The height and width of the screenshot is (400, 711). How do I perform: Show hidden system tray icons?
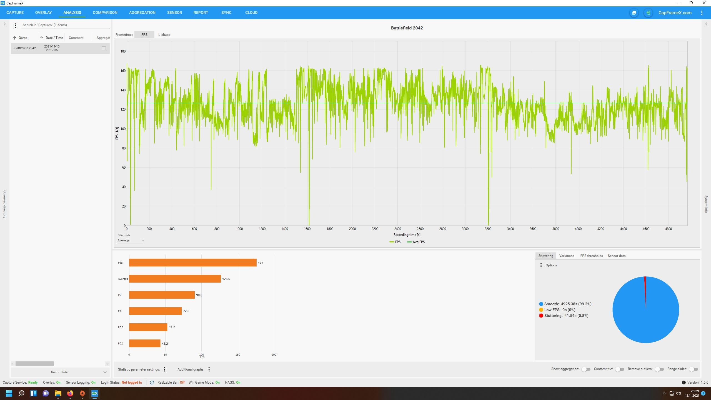664,393
